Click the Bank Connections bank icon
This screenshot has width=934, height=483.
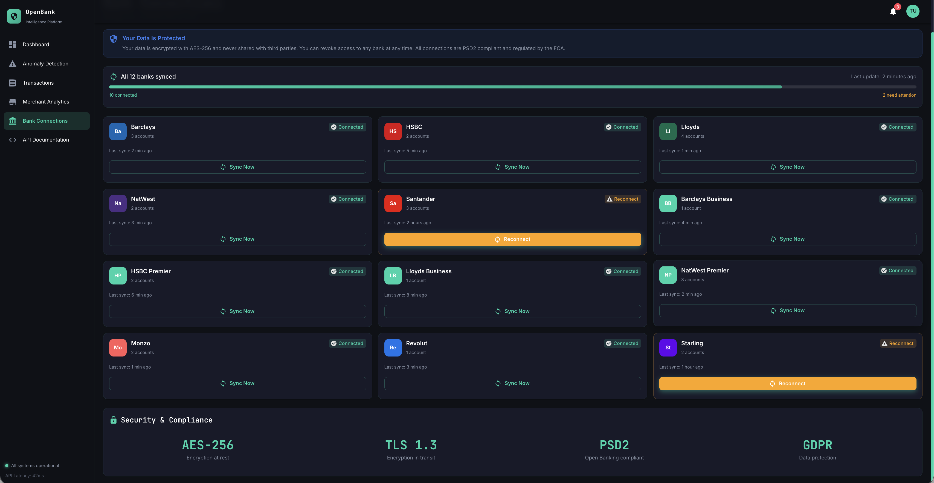[x=13, y=121]
